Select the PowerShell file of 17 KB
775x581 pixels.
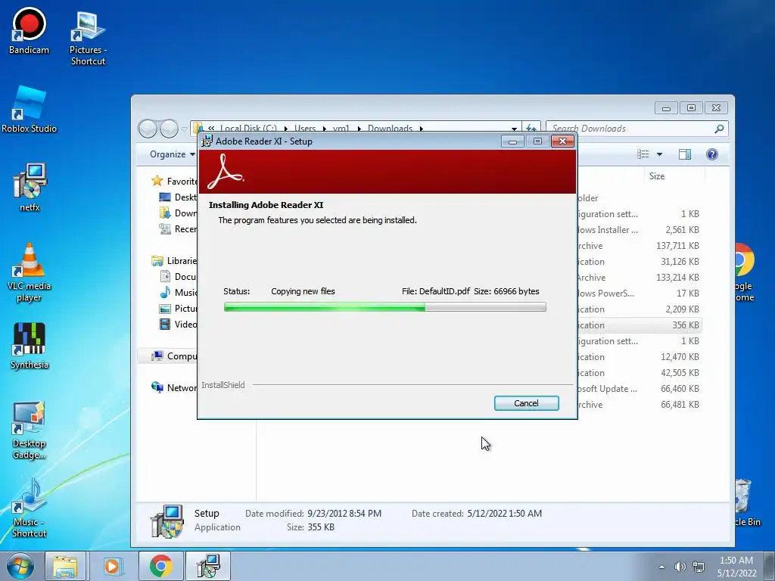point(640,294)
